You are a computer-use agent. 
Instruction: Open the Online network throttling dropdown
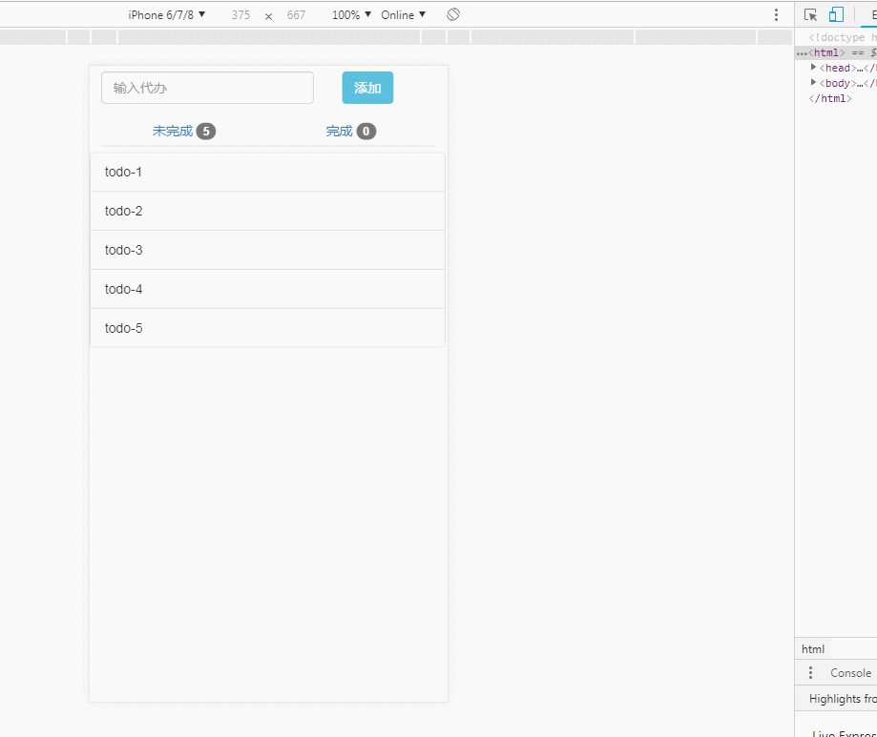pos(403,15)
